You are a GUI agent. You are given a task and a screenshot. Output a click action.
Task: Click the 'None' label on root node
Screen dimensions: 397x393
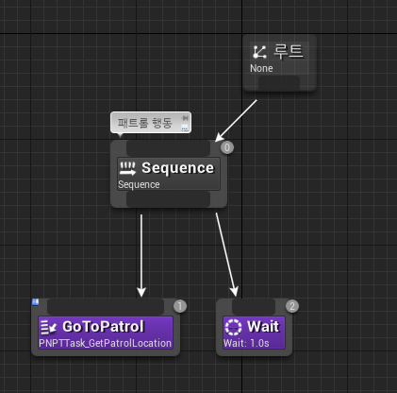pyautogui.click(x=261, y=68)
